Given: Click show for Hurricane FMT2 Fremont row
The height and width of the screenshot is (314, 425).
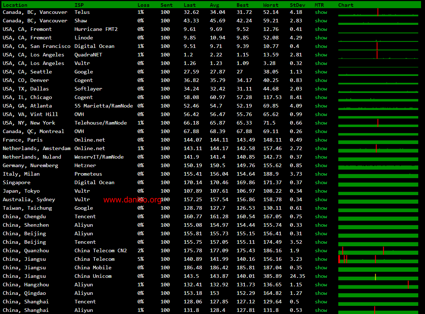Looking at the screenshot, I should point(321,29).
